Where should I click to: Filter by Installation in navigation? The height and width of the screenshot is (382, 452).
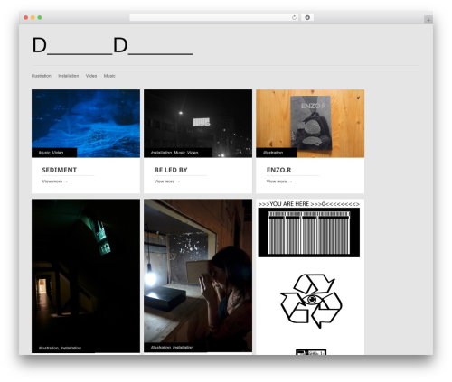pos(69,76)
